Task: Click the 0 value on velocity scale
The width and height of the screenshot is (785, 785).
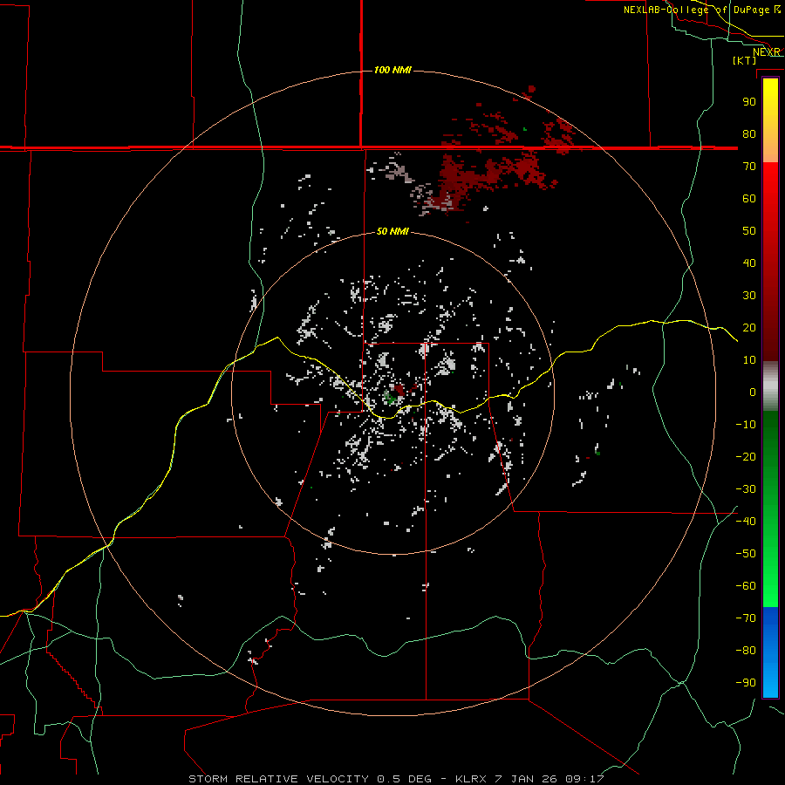Action: [753, 392]
